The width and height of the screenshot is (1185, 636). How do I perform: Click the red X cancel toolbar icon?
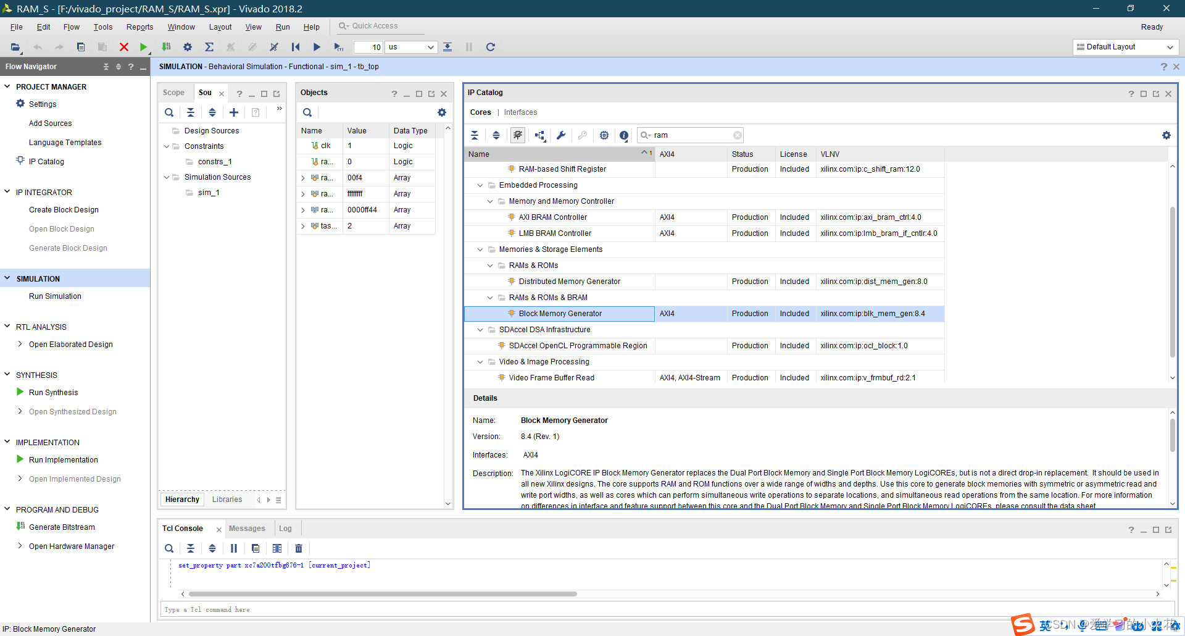123,47
